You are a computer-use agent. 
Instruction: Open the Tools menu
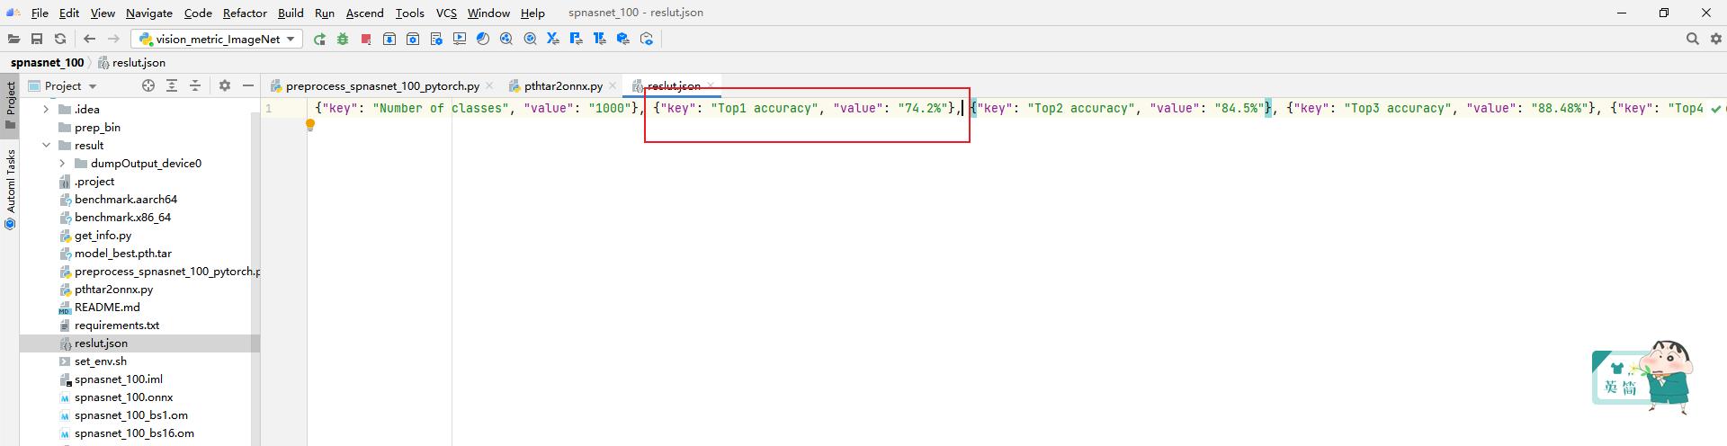[409, 13]
